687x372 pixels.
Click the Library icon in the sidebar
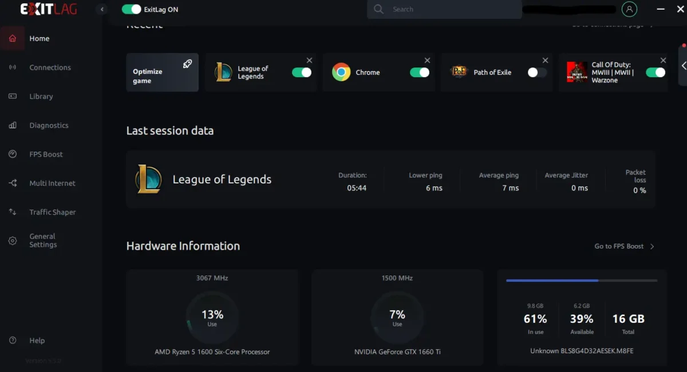13,97
